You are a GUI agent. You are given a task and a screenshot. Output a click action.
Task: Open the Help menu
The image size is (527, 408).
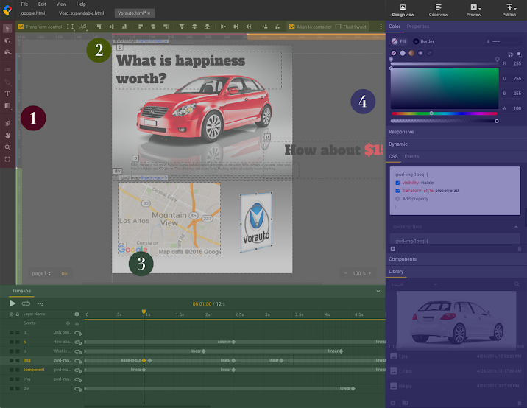click(81, 4)
